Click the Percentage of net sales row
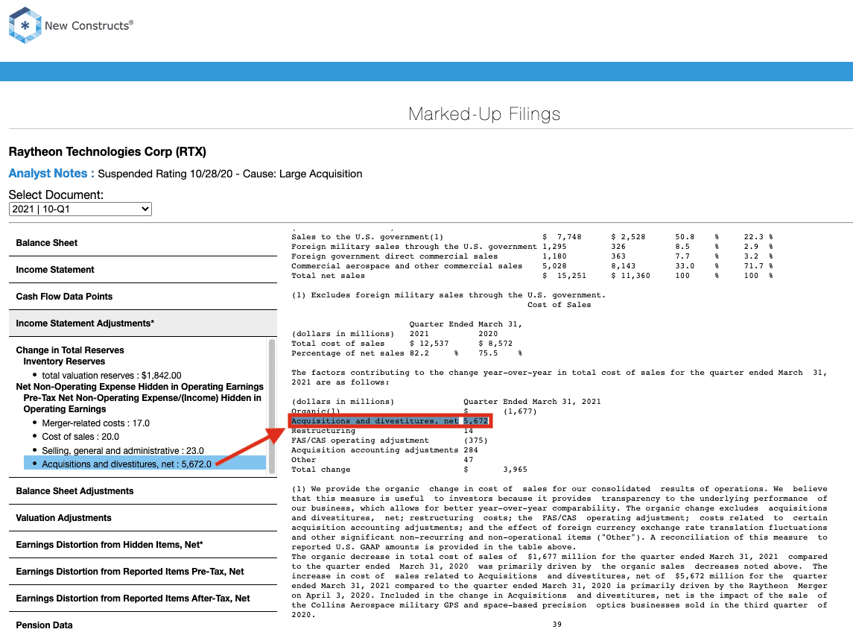Viewport: 853px width, 638px height. tap(407, 353)
